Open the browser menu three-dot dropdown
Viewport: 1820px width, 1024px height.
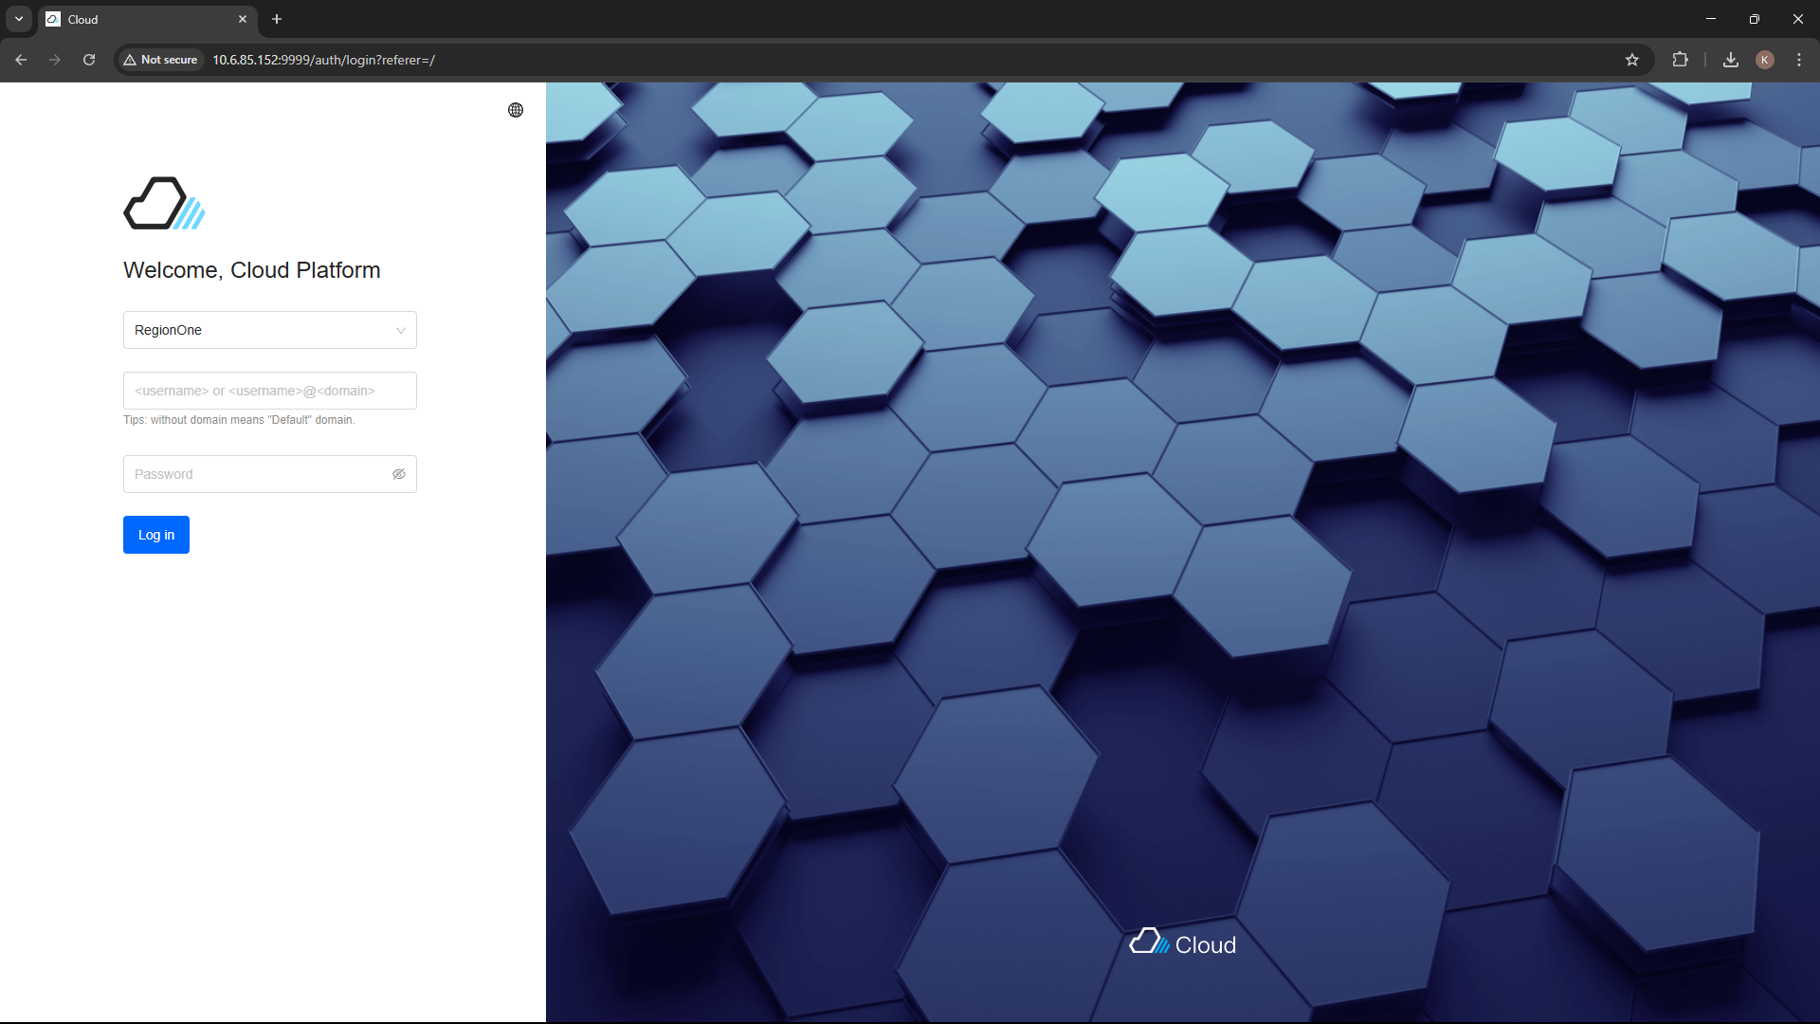[x=1799, y=60]
